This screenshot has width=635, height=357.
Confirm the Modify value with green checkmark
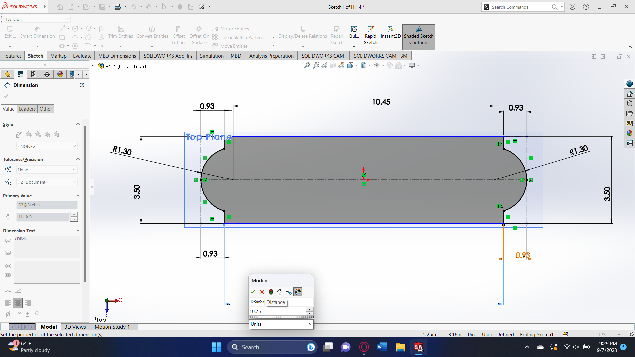(x=253, y=292)
